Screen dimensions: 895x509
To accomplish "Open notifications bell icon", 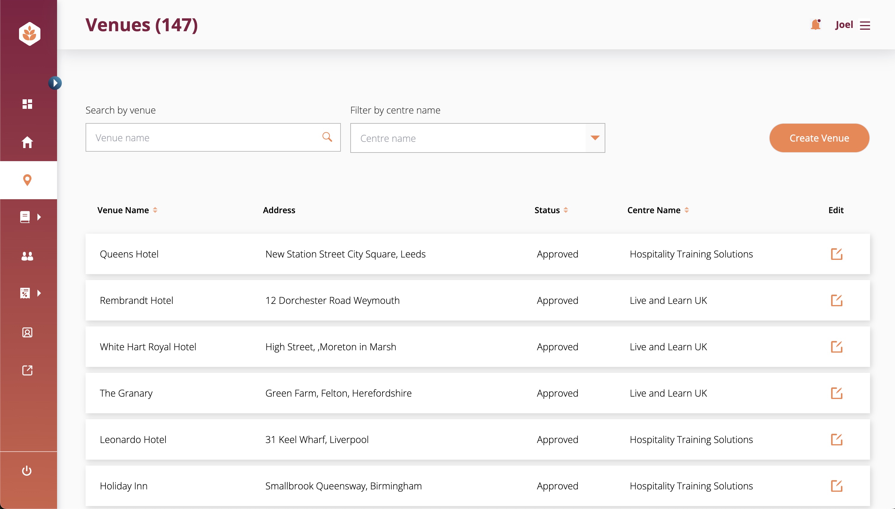I will pyautogui.click(x=816, y=24).
